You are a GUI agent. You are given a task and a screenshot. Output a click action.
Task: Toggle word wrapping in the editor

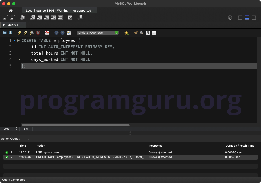[x=154, y=33]
